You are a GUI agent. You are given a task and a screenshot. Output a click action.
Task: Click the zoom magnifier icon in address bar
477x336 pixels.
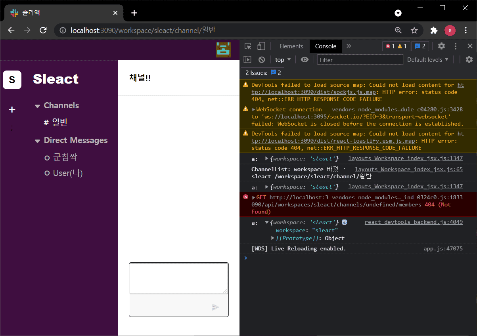coord(398,31)
